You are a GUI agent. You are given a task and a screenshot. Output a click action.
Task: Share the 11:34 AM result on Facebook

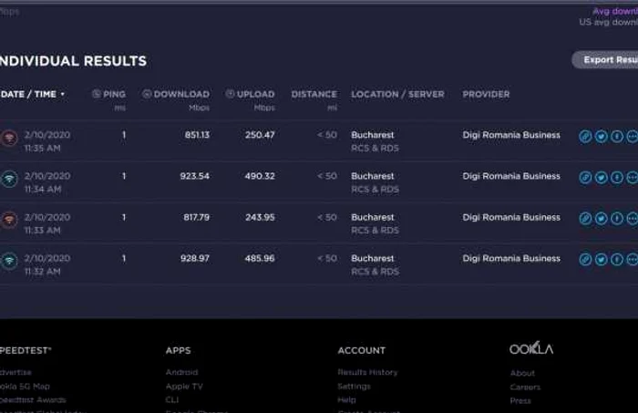[617, 178]
